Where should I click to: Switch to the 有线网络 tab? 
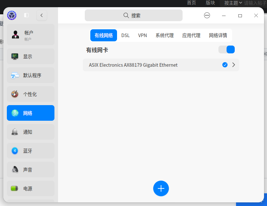(x=104, y=35)
